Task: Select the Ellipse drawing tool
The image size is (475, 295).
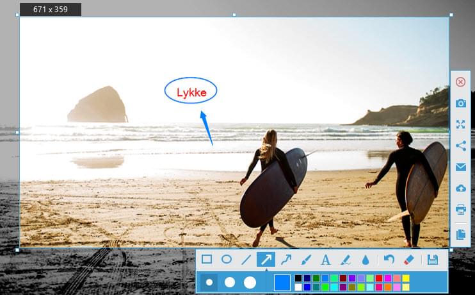Action: 227,260
